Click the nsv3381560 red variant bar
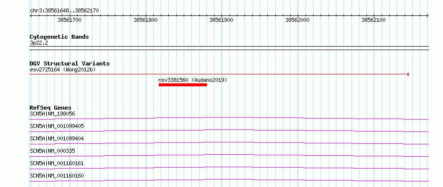This screenshot has width=443, height=187. 183,85
